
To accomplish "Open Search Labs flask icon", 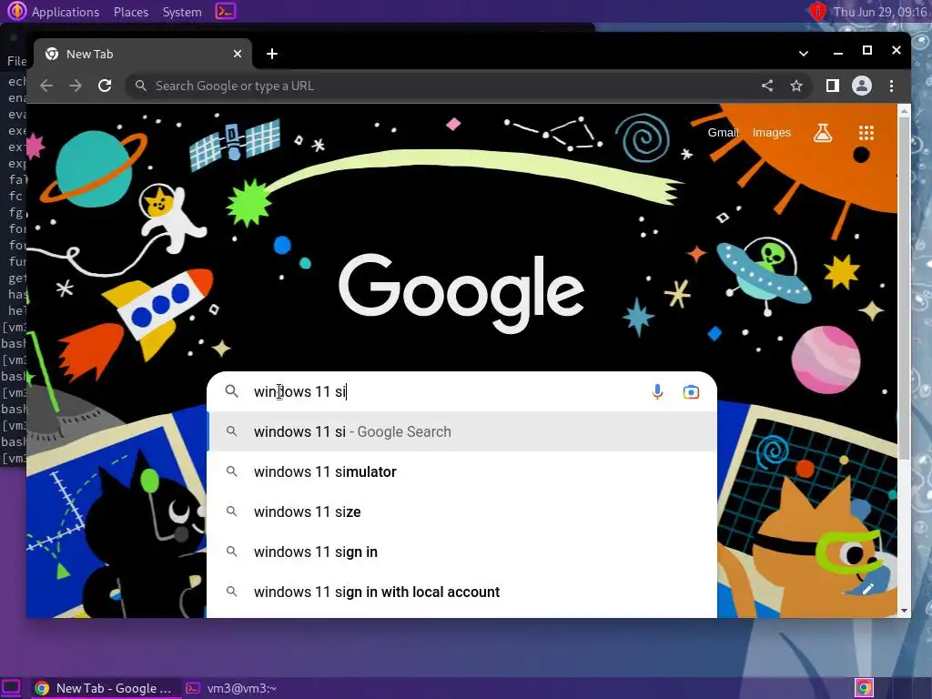I will click(823, 133).
